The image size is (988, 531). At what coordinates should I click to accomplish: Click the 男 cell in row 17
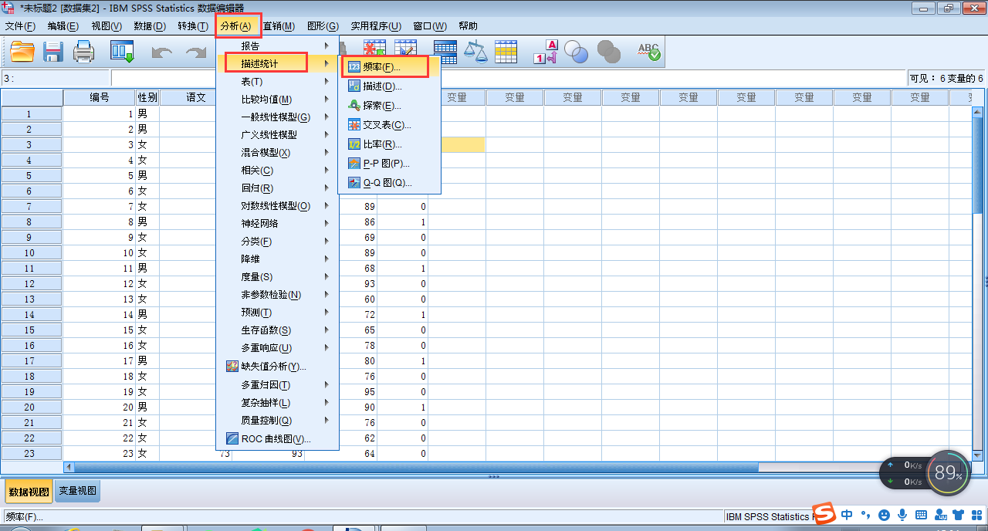click(147, 360)
